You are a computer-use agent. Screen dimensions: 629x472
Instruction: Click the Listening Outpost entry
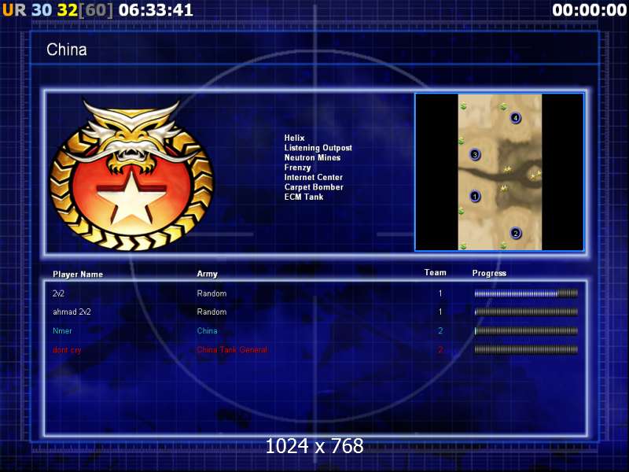tap(318, 148)
